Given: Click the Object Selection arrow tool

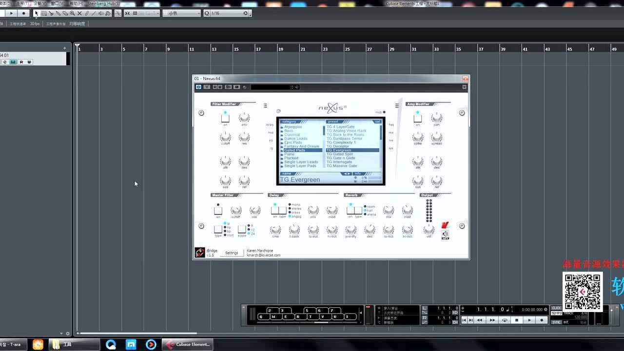Looking at the screenshot, I should click(x=36, y=13).
